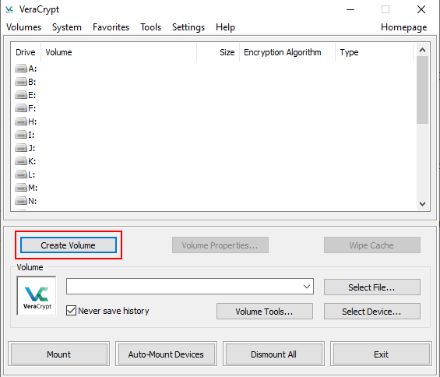Click the Dismount All button

tap(273, 354)
